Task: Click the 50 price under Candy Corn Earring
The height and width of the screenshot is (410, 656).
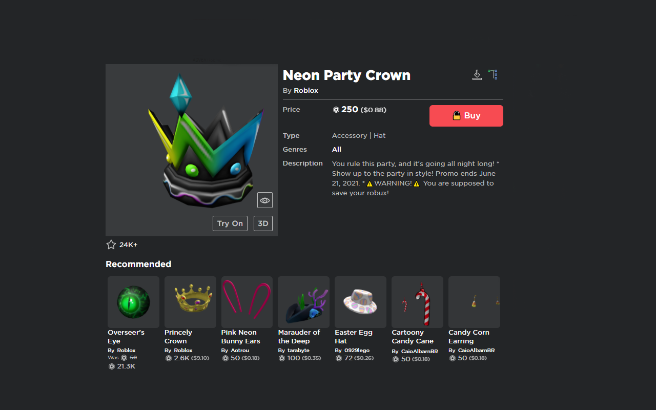Action: 462,358
